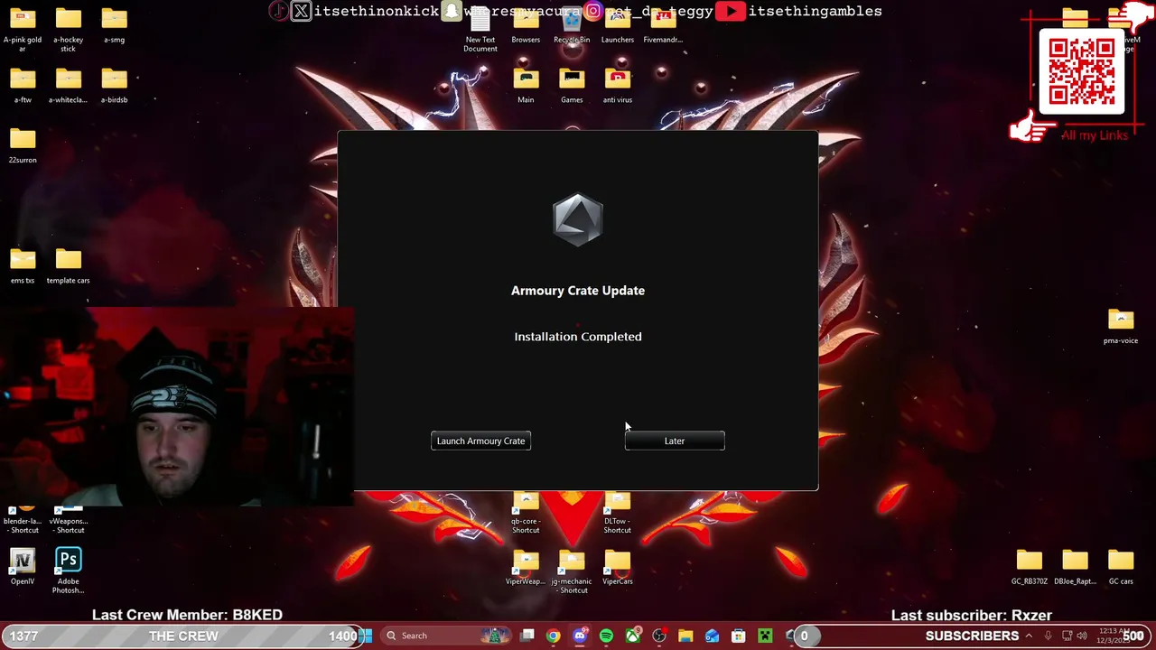
Task: Select the a-ftw folder
Action: (23, 86)
